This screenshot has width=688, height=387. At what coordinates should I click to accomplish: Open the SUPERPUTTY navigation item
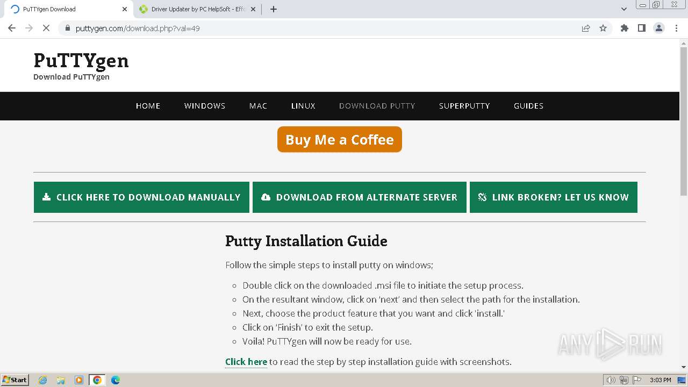[464, 106]
